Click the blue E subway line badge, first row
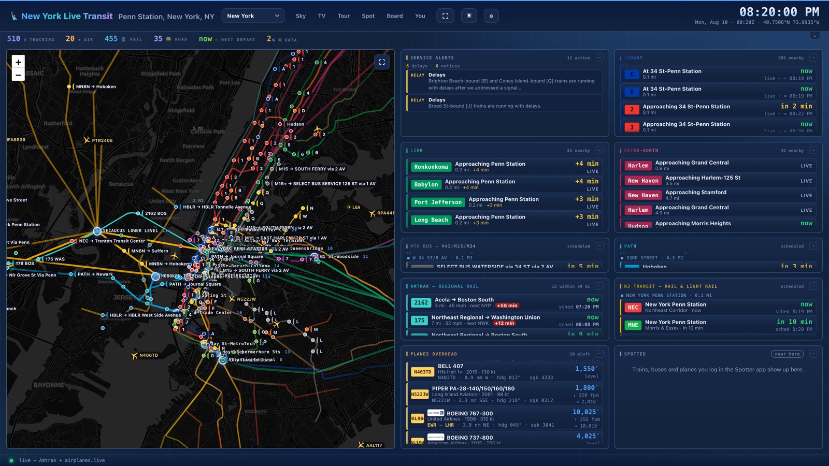 pos(632,74)
